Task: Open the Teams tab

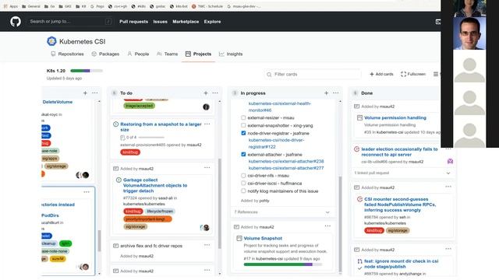Action: pos(168,54)
